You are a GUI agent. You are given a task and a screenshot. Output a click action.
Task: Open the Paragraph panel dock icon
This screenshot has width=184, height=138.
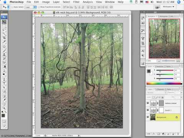click(x=143, y=56)
